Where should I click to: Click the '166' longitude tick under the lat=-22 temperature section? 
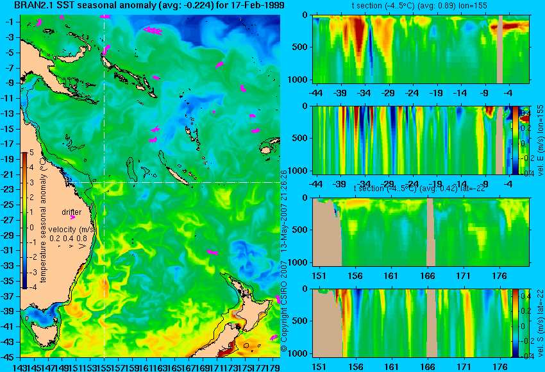click(x=428, y=276)
